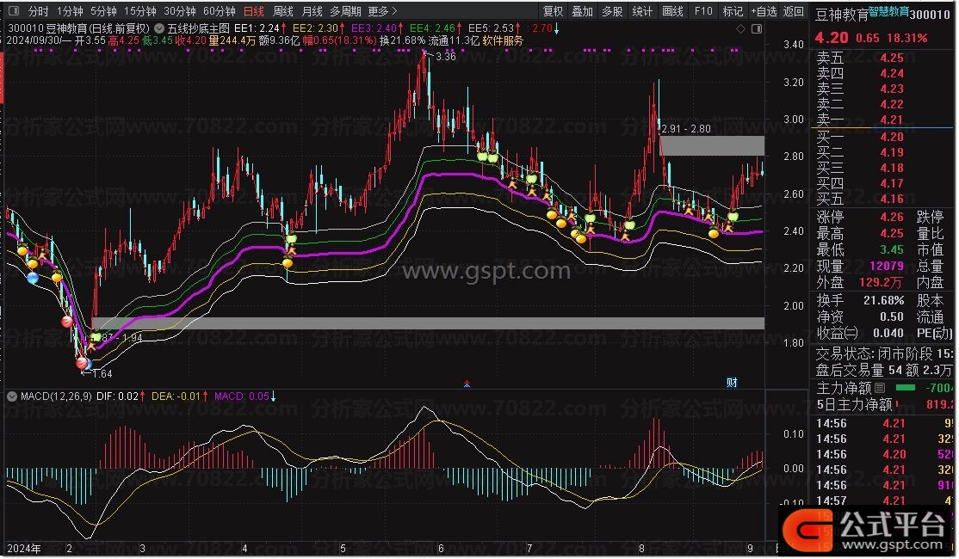Image resolution: width=959 pixels, height=559 pixels.
Task: Click the stock code 300010 in quote panel
Action: point(931,14)
